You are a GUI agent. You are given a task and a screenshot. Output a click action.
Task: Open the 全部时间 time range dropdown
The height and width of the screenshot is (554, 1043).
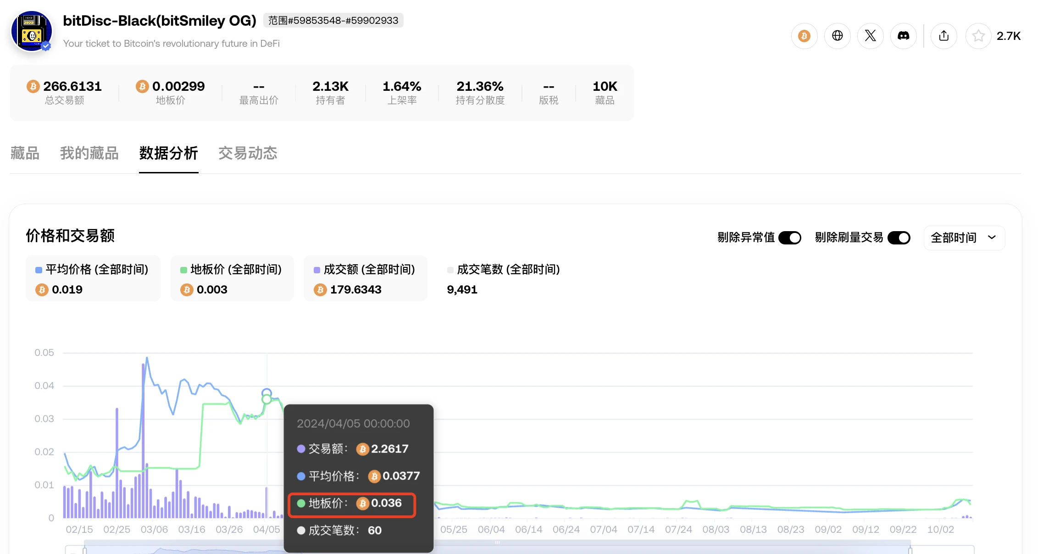point(964,238)
